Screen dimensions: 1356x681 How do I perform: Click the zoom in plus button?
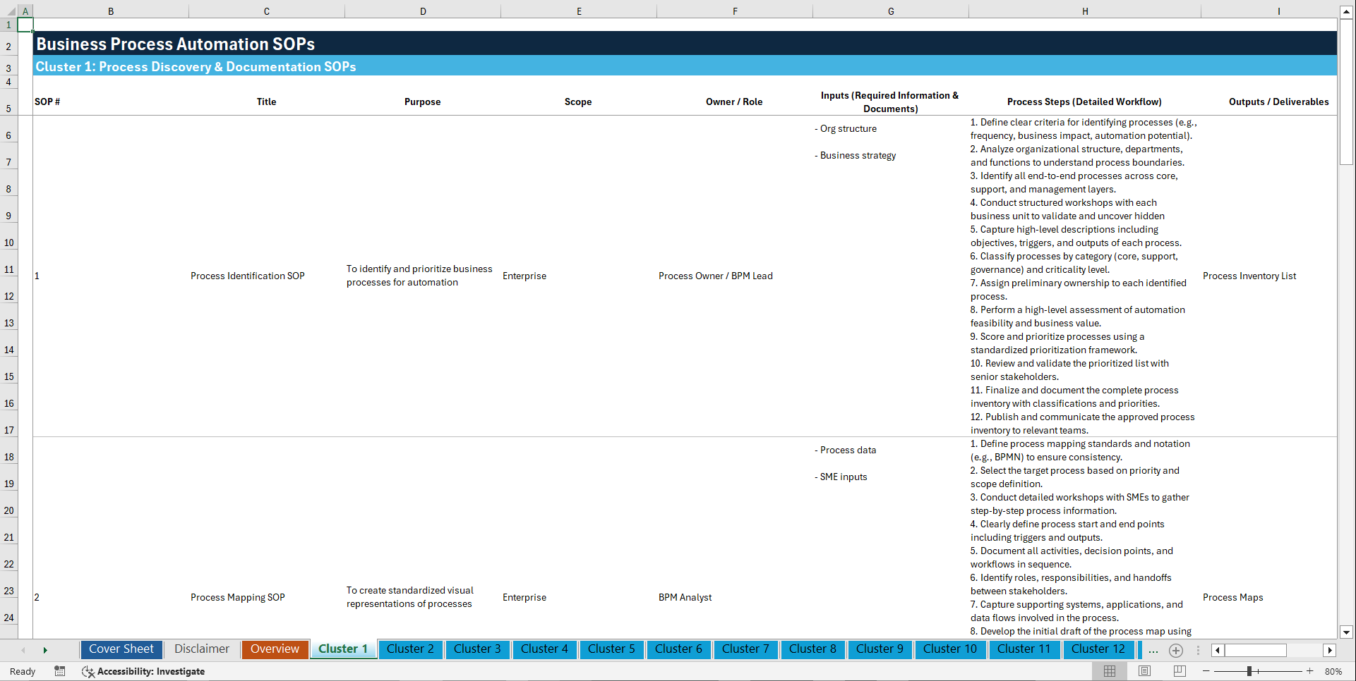pos(1310,671)
